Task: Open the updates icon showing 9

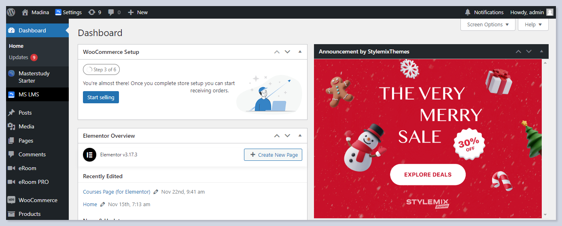Action: [92, 12]
